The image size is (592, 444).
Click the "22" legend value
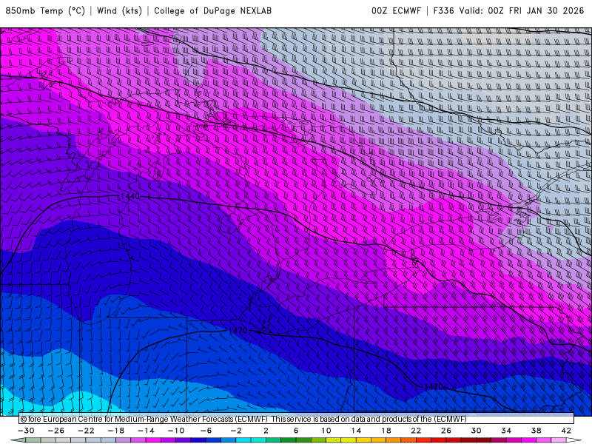(x=416, y=431)
